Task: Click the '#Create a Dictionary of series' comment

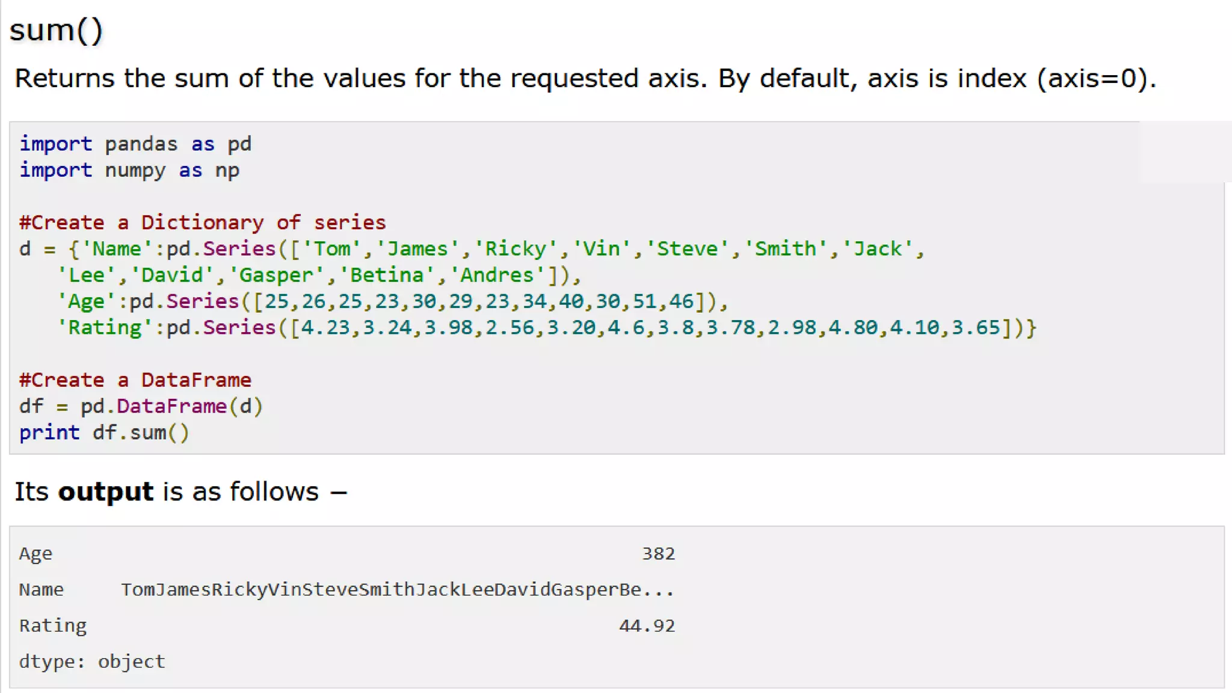Action: 202,223
